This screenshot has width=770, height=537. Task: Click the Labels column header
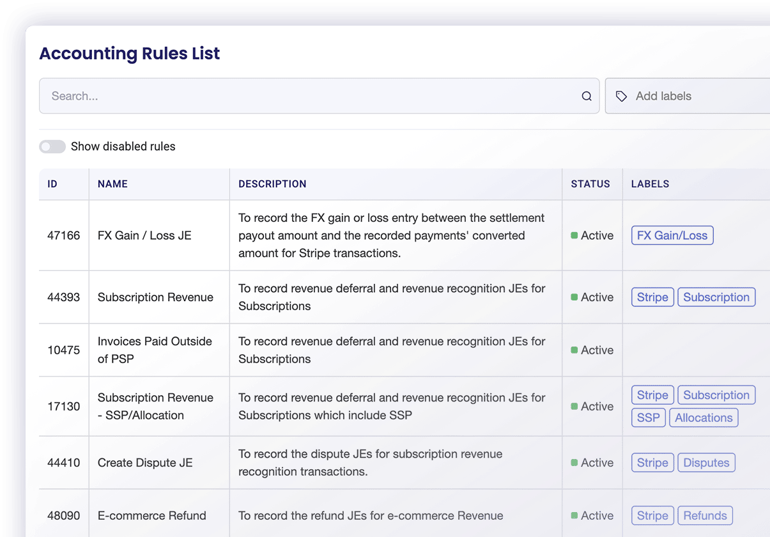tap(650, 184)
